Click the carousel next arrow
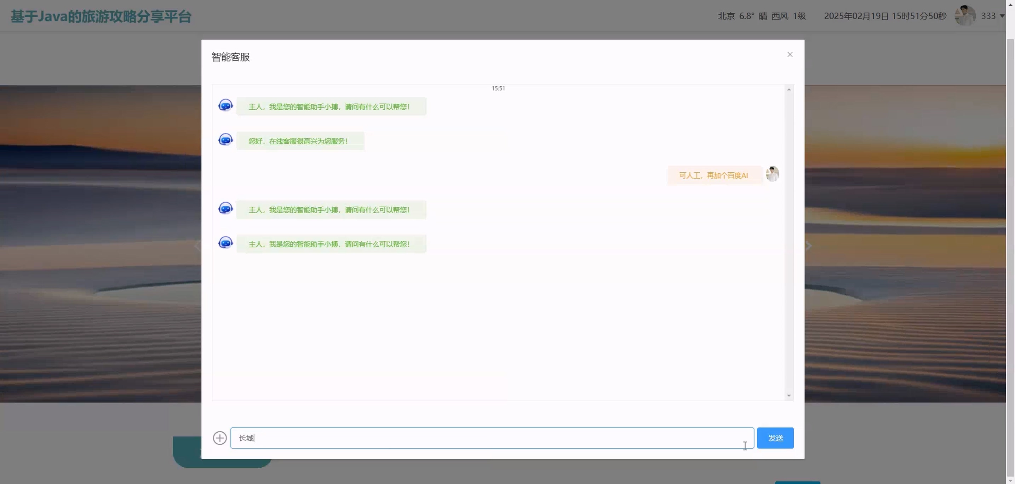Viewport: 1015px width, 484px height. tap(808, 246)
